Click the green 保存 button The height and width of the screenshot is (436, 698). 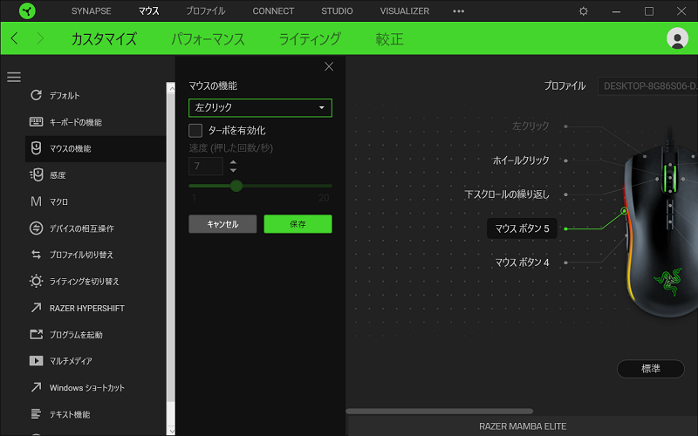(298, 224)
